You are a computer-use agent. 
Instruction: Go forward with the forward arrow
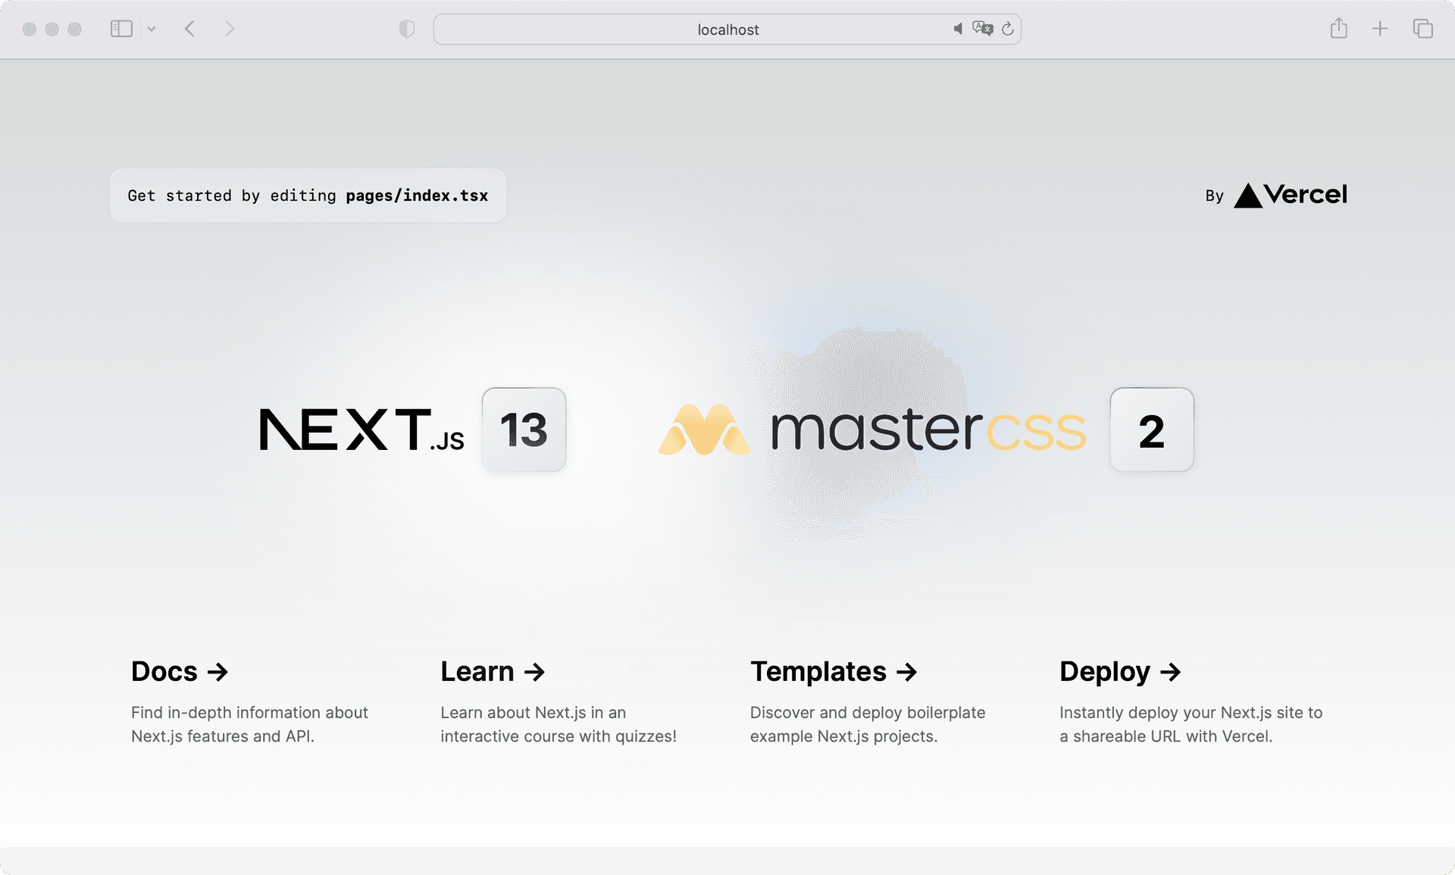pos(230,29)
